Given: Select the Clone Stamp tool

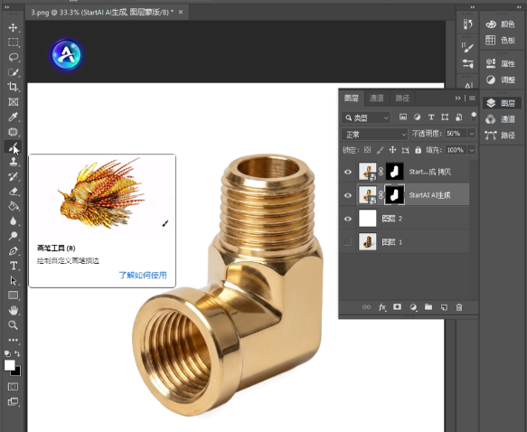Looking at the screenshot, I should pos(14,162).
